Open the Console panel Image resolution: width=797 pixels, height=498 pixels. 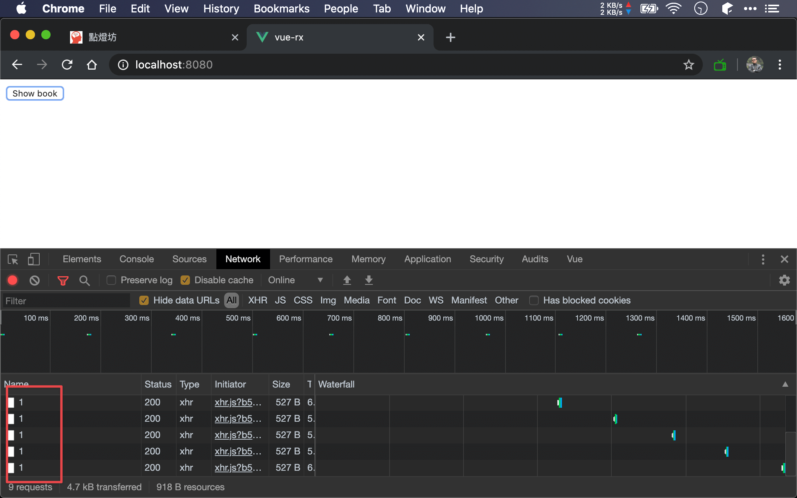[x=137, y=259]
